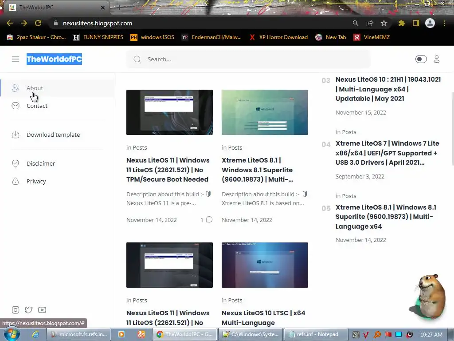Click the browser forward arrow
This screenshot has width=454, height=341.
[x=24, y=23]
